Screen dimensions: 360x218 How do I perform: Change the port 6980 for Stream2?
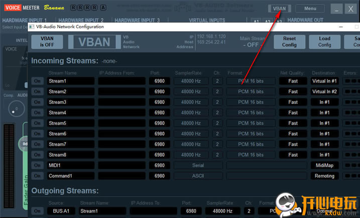(160, 91)
